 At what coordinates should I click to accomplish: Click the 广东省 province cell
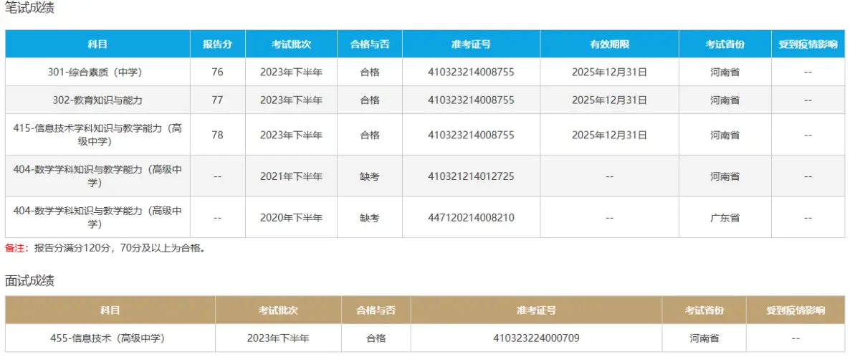725,218
